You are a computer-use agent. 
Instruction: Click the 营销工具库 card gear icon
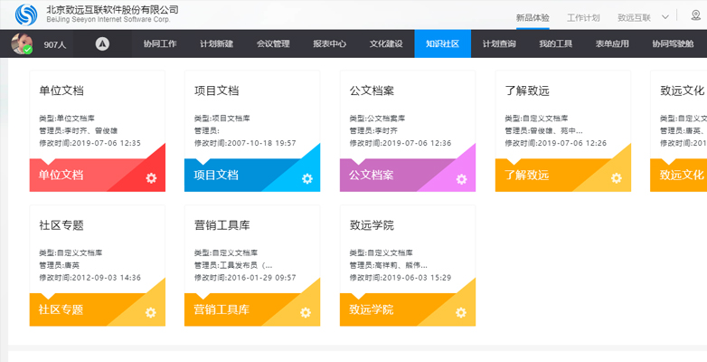tap(306, 312)
